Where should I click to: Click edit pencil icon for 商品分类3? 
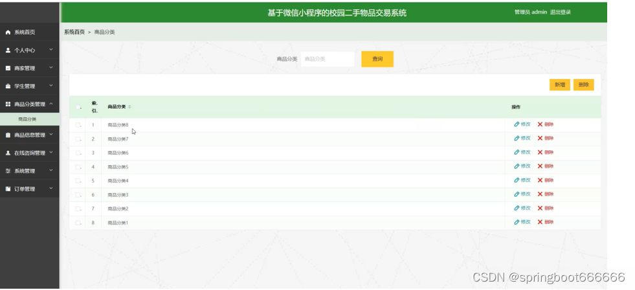pyautogui.click(x=517, y=194)
